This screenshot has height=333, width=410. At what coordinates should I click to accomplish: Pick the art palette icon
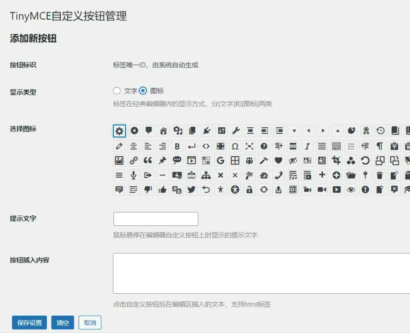(x=351, y=130)
